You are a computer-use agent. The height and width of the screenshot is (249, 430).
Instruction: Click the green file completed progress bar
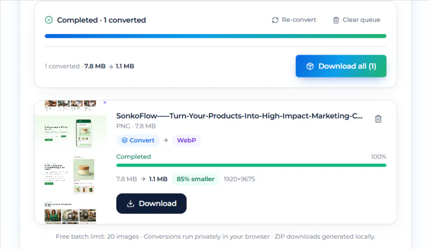pos(251,165)
